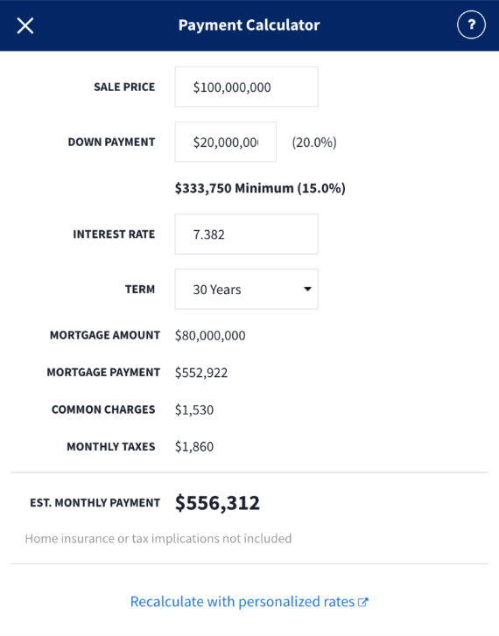Image resolution: width=499 pixels, height=636 pixels.
Task: Click the external link icon beside Recalculate
Action: click(363, 602)
